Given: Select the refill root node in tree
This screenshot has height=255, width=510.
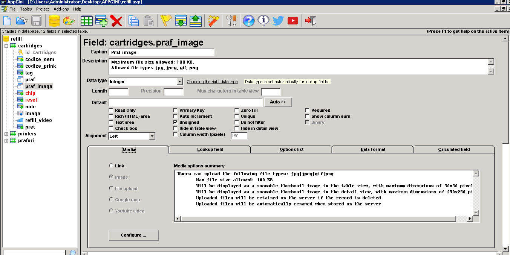Looking at the screenshot, I should tap(16, 39).
